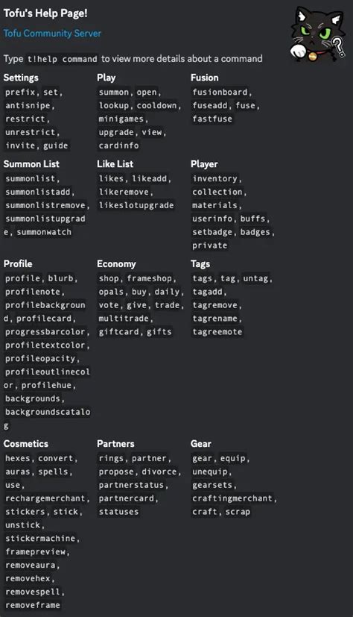Click the progressbarcolor command text
Viewport: 353px width, 617px height.
pos(45,332)
